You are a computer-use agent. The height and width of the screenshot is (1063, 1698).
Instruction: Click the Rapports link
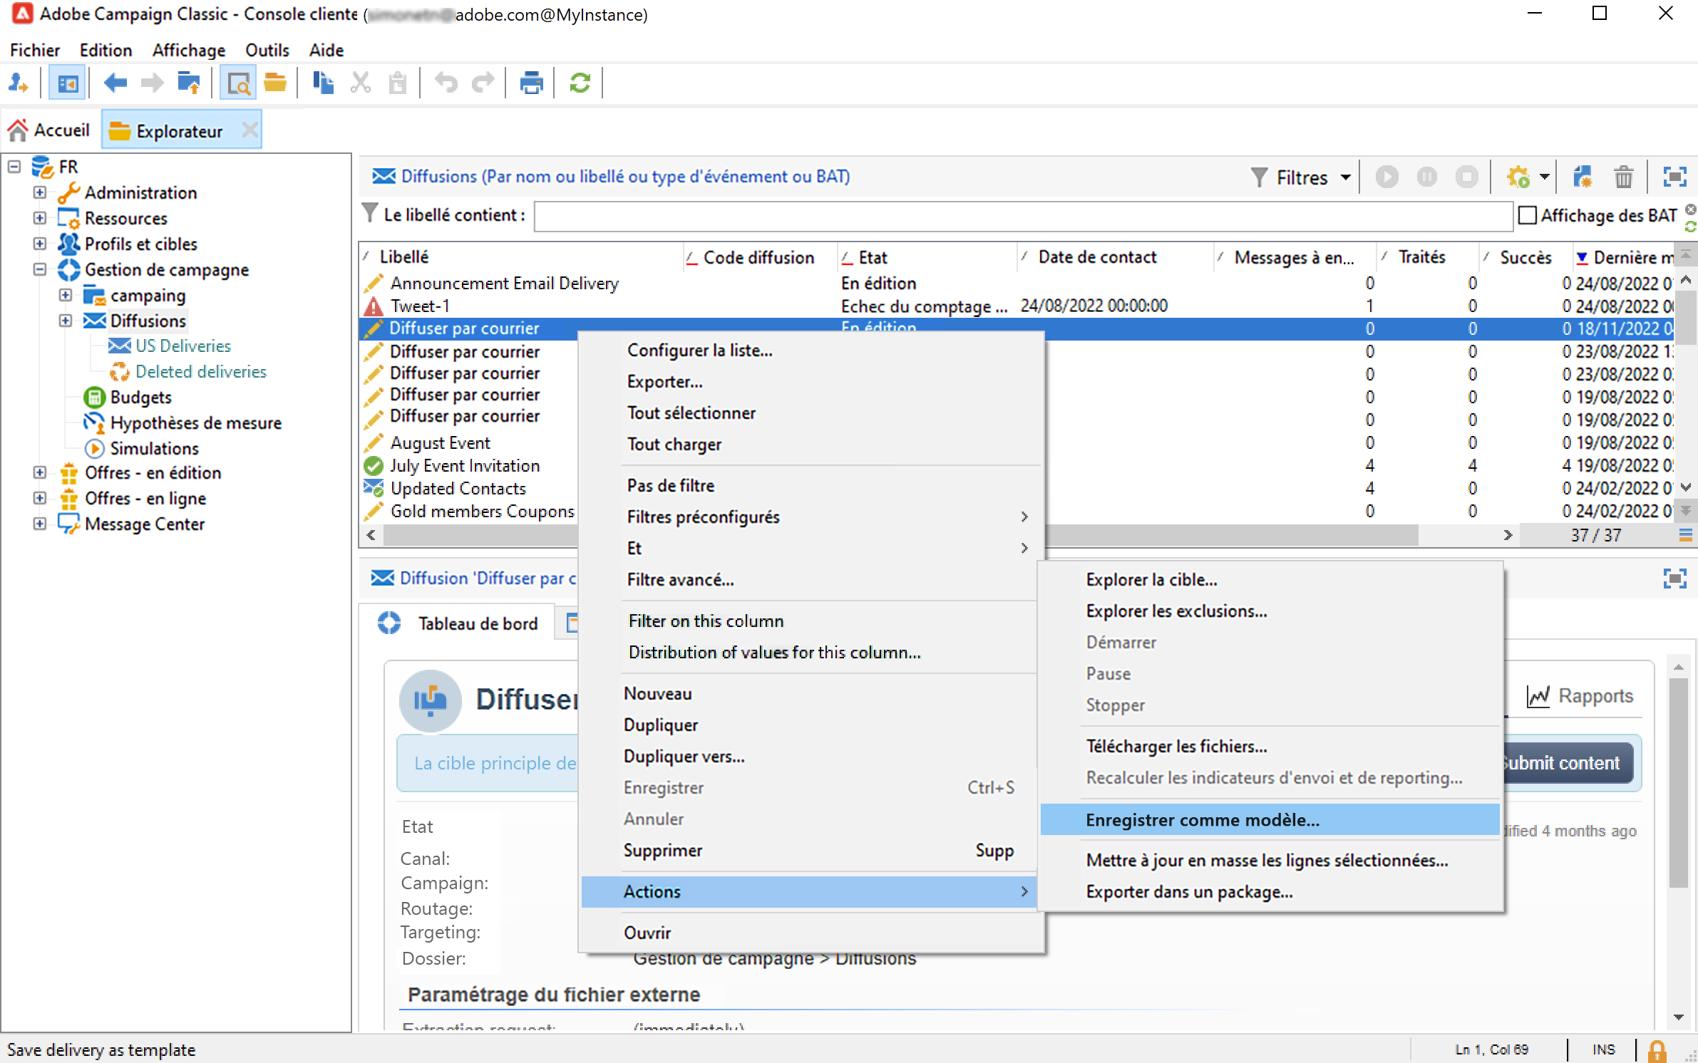coord(1595,695)
